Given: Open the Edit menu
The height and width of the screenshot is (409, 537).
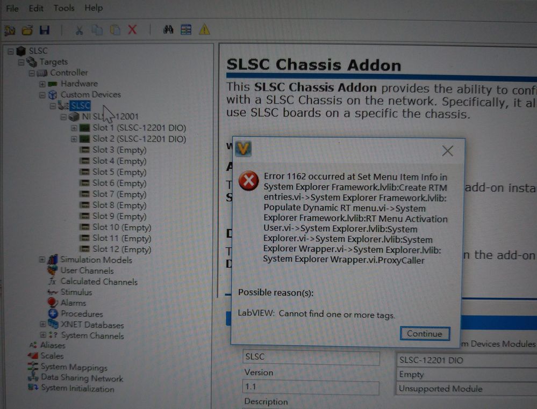Looking at the screenshot, I should (36, 8).
